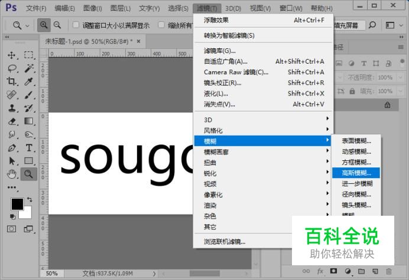409x280 pixels.
Task: Expand the 3D filter submenu
Action: point(263,120)
